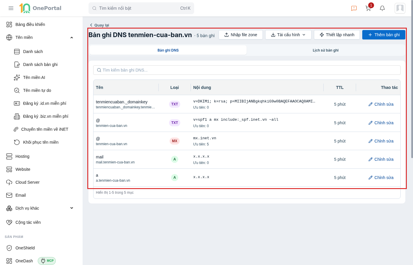Collapse the Tên miền sidebar section

click(72, 37)
